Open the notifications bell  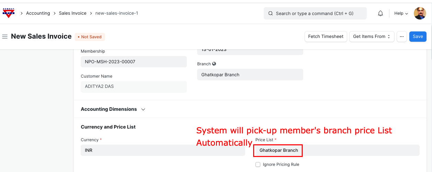pyautogui.click(x=380, y=13)
